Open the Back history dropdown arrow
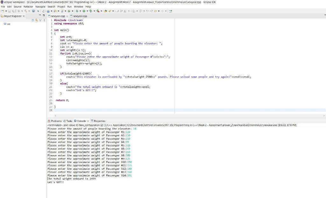 coord(159,11)
